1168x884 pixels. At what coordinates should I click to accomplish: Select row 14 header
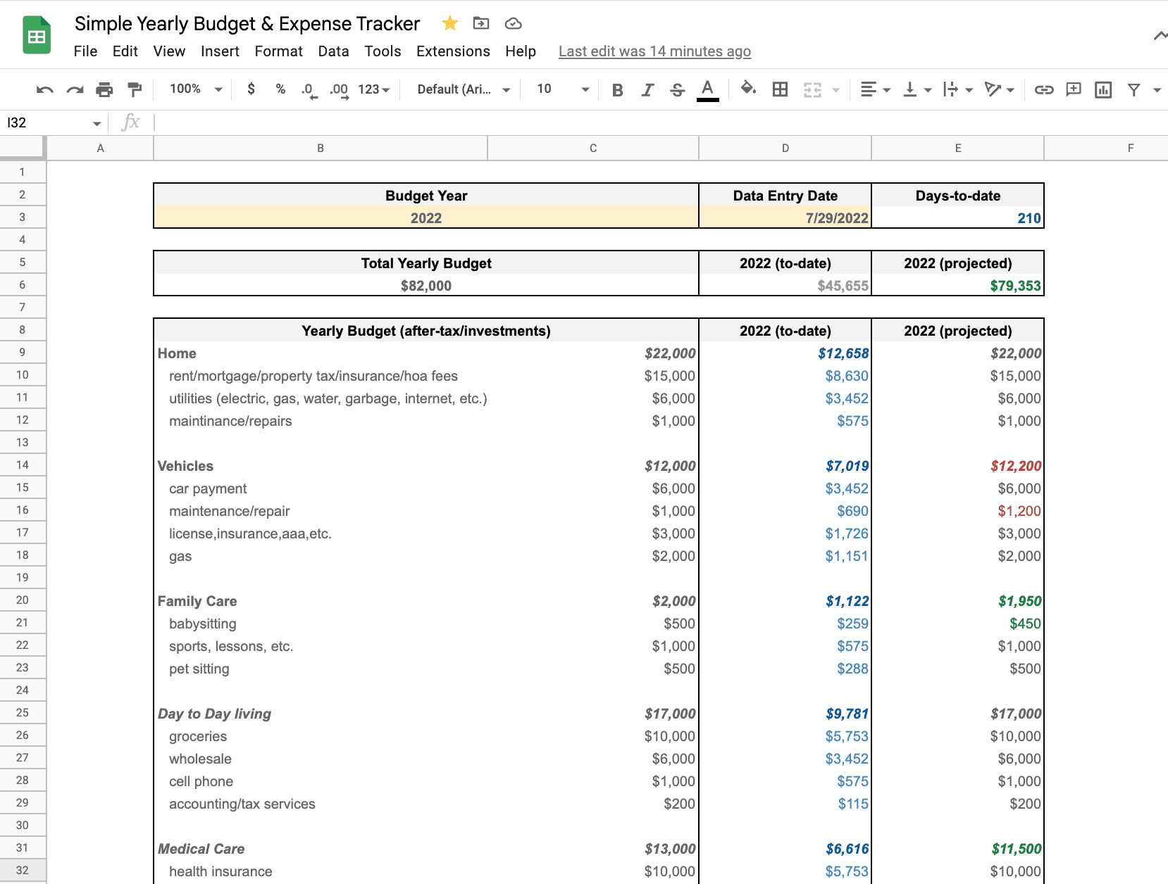click(23, 465)
